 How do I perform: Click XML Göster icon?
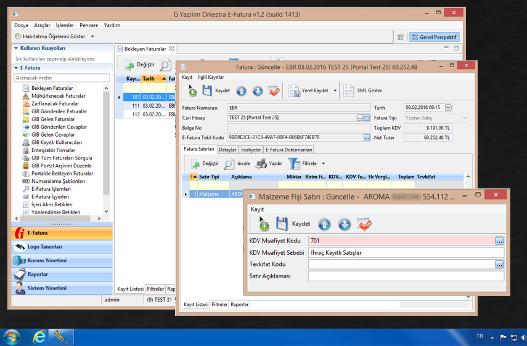click(x=348, y=91)
